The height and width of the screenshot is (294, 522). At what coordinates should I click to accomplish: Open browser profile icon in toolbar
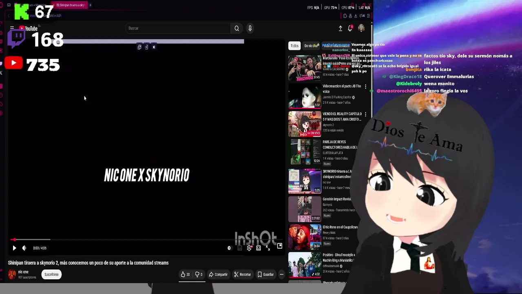click(350, 16)
